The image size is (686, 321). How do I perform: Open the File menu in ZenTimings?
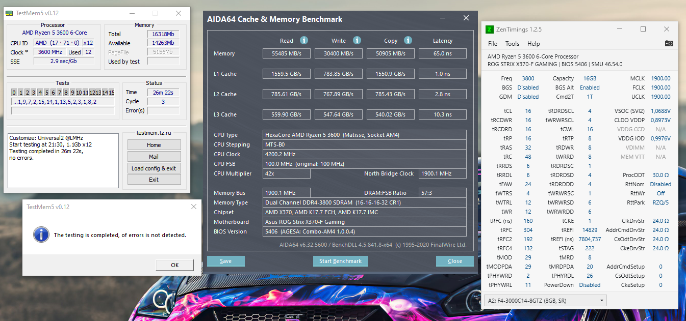[x=493, y=44]
